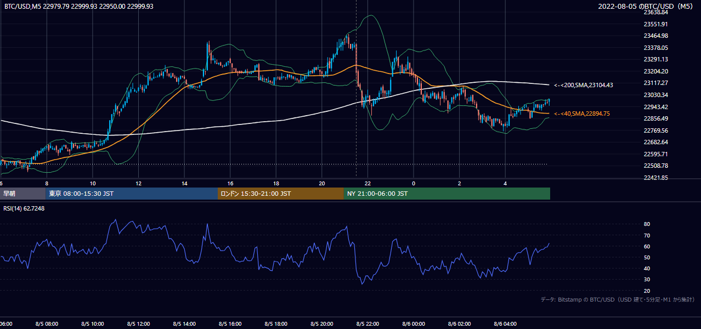701x329 pixels.
Task: Click hour label 12 on price chart axis
Action: point(139,183)
